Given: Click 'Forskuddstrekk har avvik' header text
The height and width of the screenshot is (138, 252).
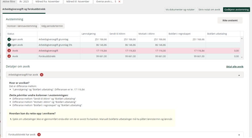Looking at the screenshot, I should (x=22, y=135).
